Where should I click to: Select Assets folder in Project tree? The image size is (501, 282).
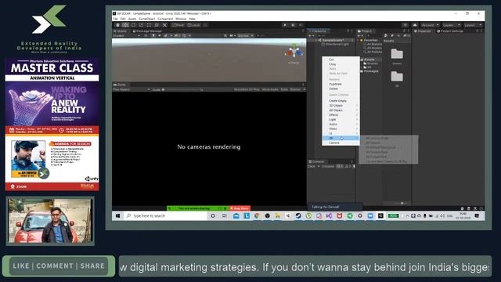(x=369, y=60)
